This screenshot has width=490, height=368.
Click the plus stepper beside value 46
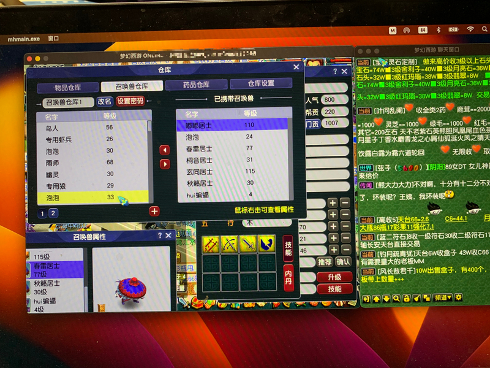(333, 250)
